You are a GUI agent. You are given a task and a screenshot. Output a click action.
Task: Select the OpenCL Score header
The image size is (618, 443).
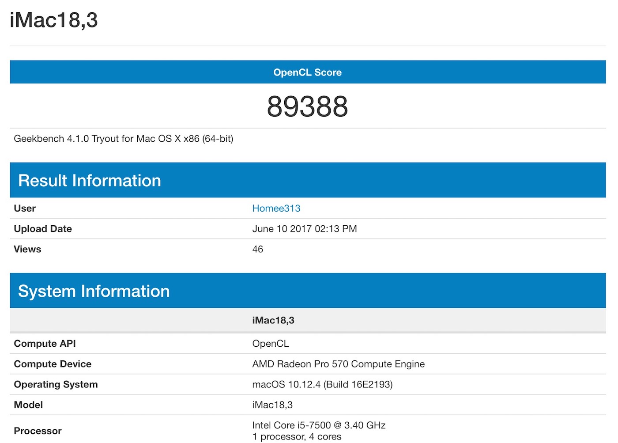(x=307, y=72)
